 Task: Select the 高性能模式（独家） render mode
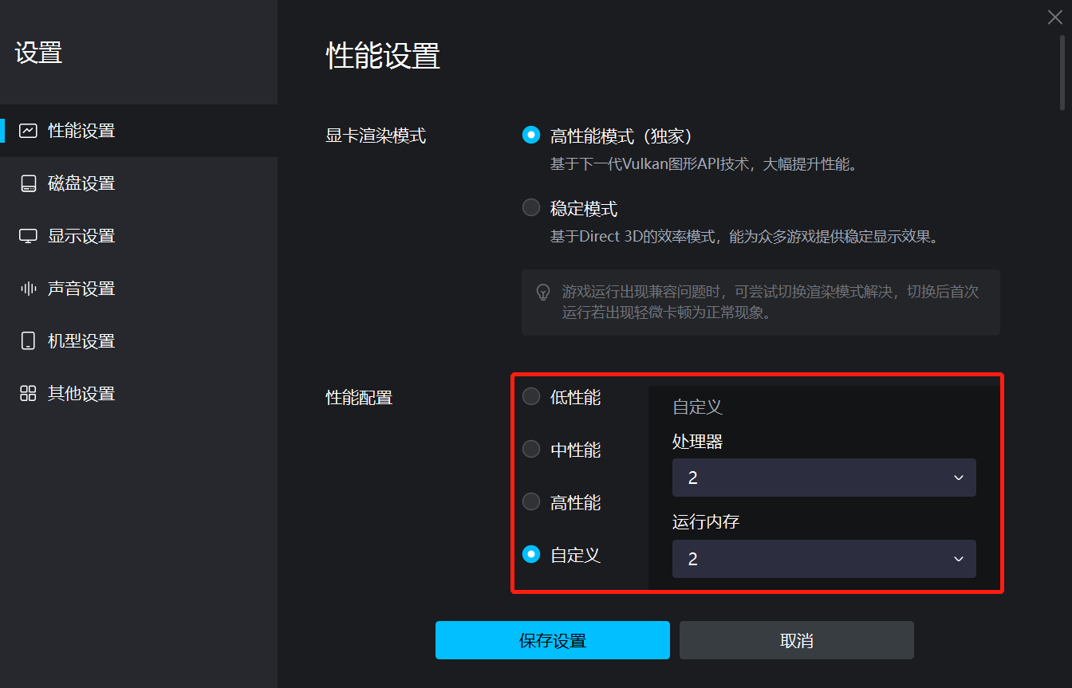[531, 134]
